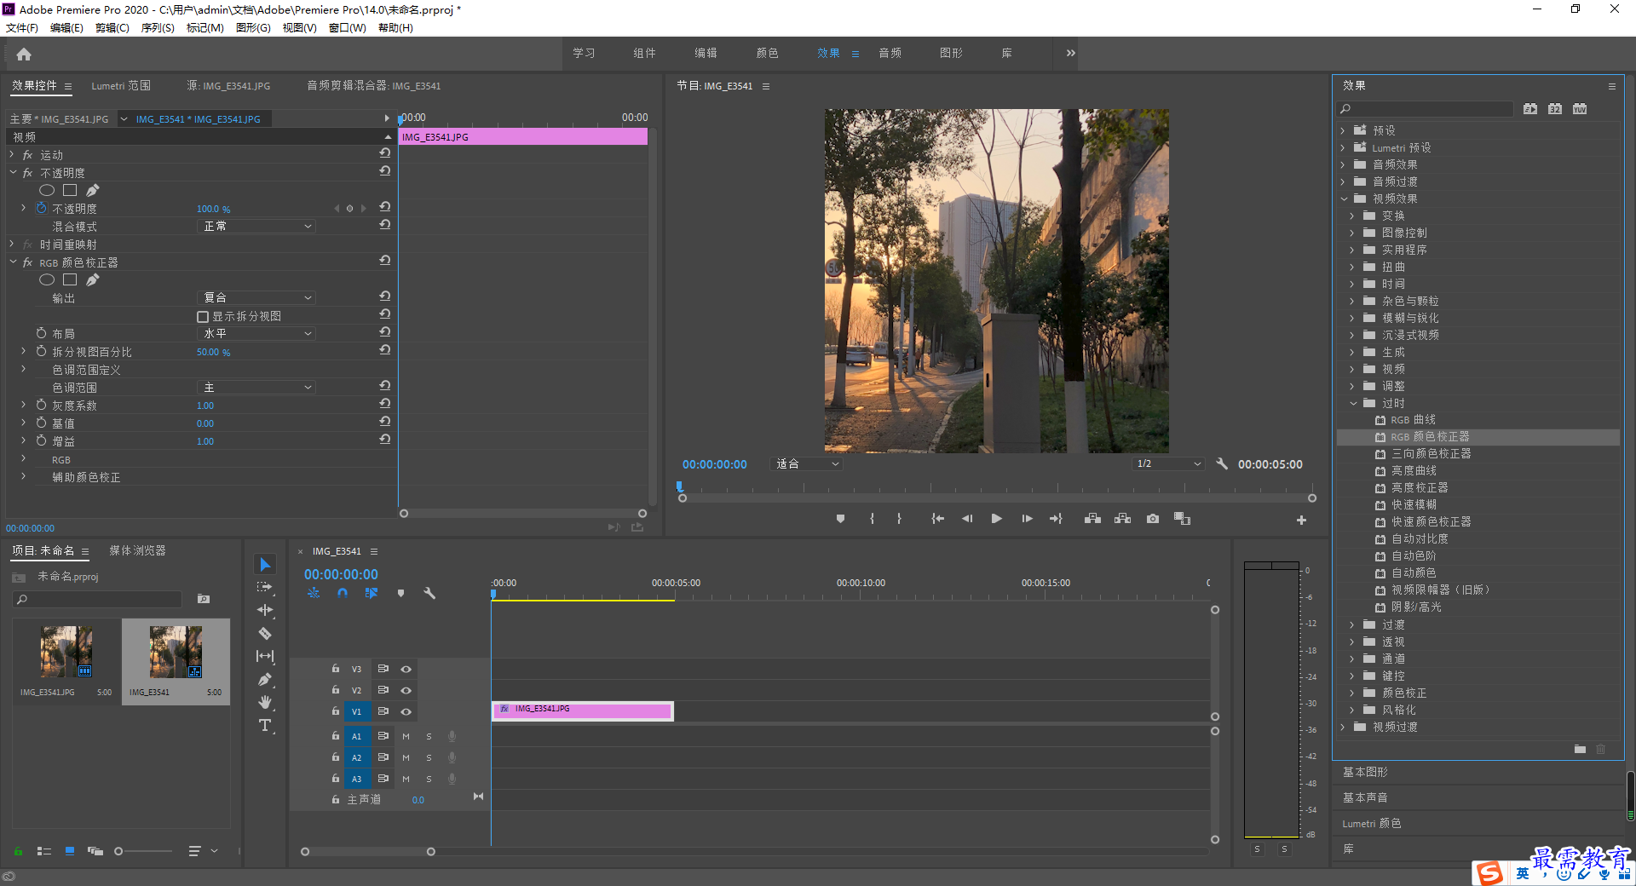Click the Extract button

click(x=1122, y=519)
